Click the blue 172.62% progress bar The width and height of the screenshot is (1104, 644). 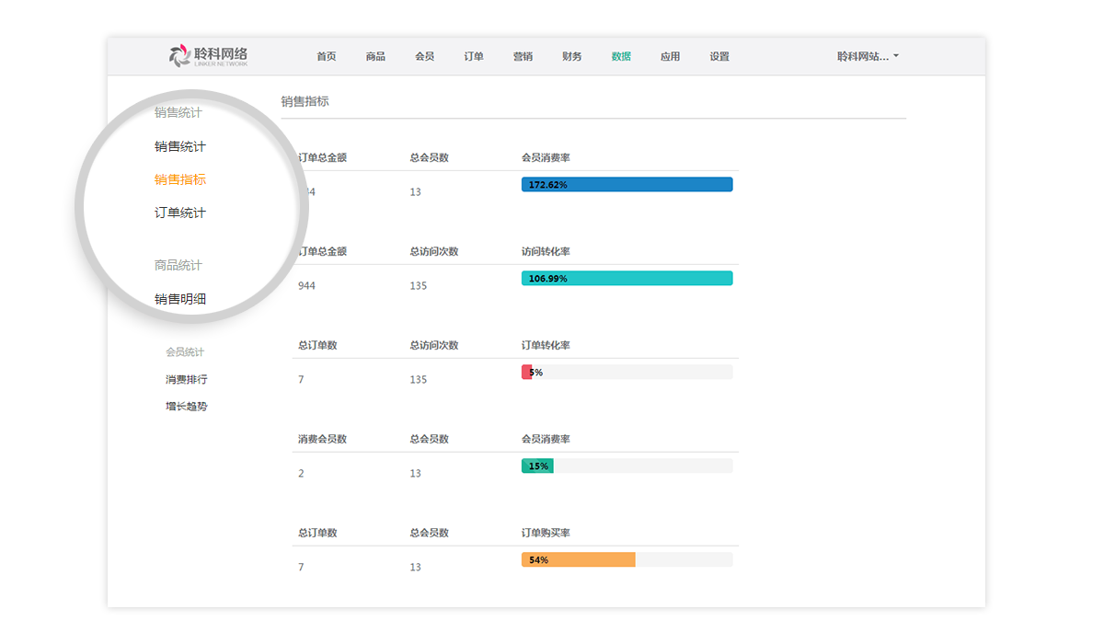627,185
